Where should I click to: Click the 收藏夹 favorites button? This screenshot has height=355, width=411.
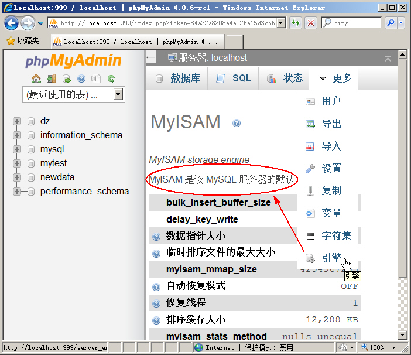pyautogui.click(x=22, y=41)
